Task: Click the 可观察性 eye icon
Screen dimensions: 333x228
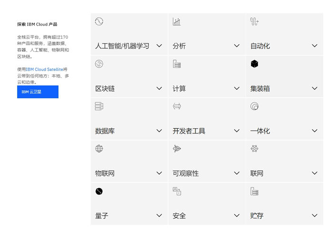Action: [x=176, y=149]
